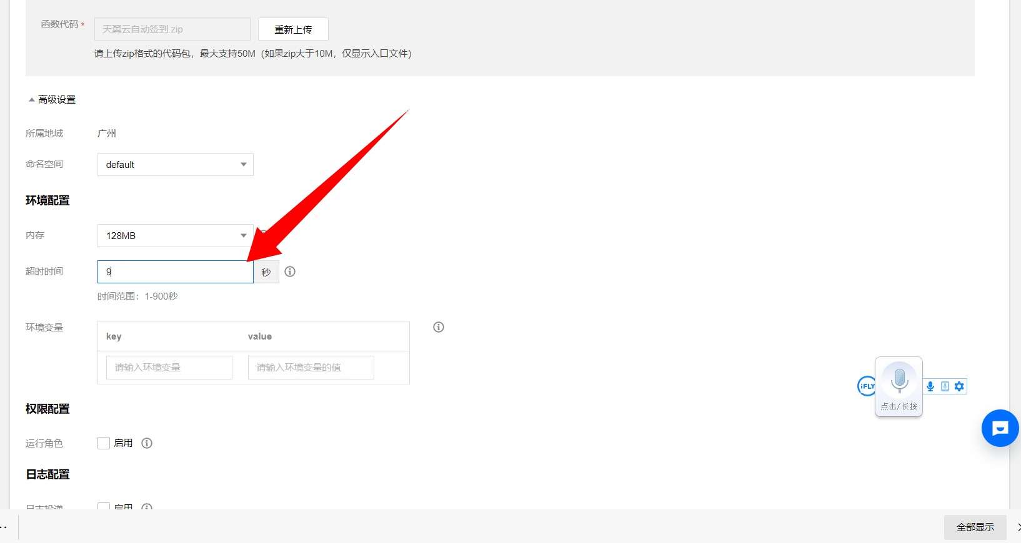Image resolution: width=1021 pixels, height=543 pixels.
Task: Click the small blue microphone icon in iFLY toolbar
Action: (x=930, y=386)
